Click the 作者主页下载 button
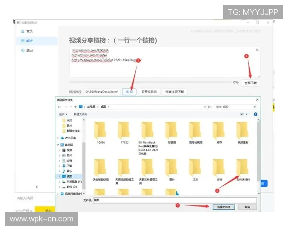Screen dimensions: 288x231 pos(175,92)
